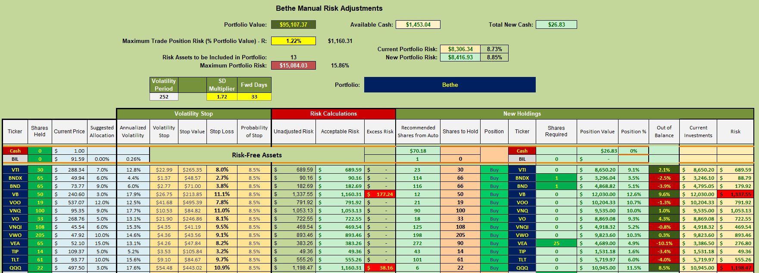Select the VB stop loss value 11.1%
759x273 pixels.
(222, 194)
